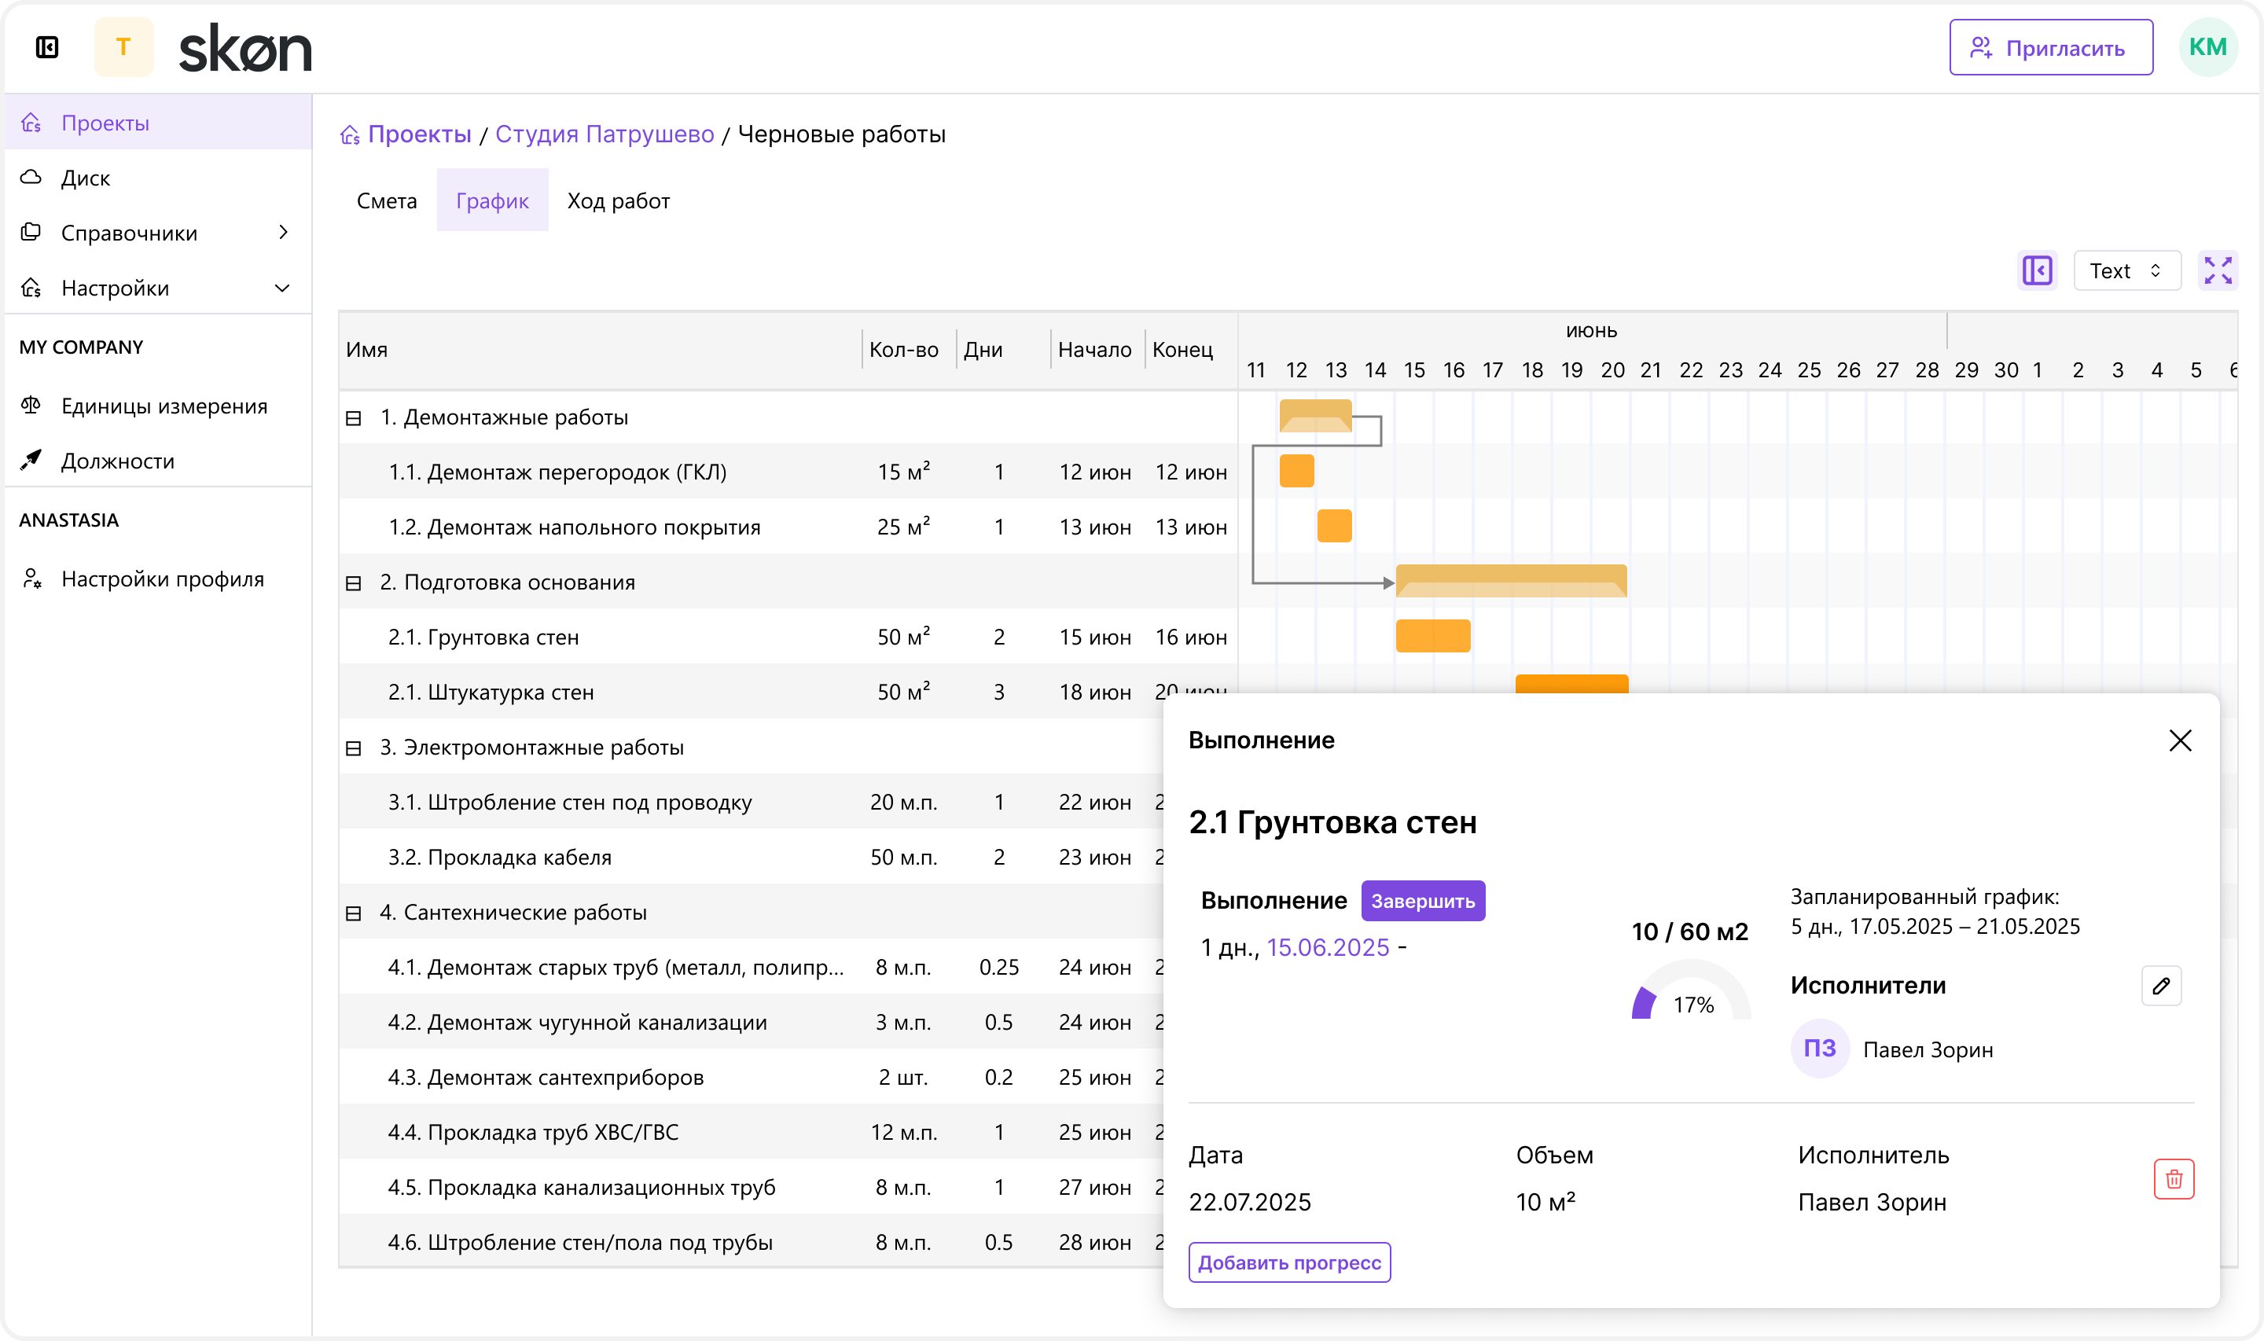The height and width of the screenshot is (1341, 2264).
Task: Switch to the Смета tab
Action: 387,200
